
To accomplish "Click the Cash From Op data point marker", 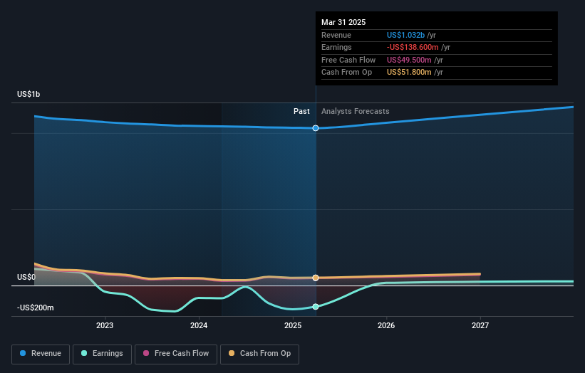I will coord(316,278).
